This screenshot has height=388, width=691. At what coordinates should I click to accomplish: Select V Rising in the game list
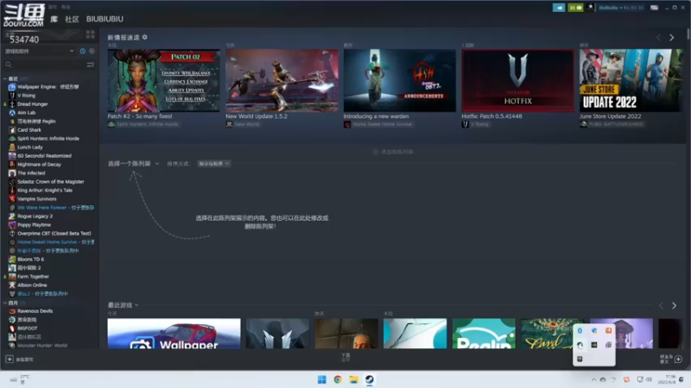coord(26,96)
